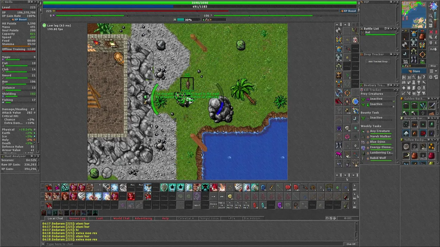
Task: Select the armor equipment slot
Action: (x=414, y=42)
